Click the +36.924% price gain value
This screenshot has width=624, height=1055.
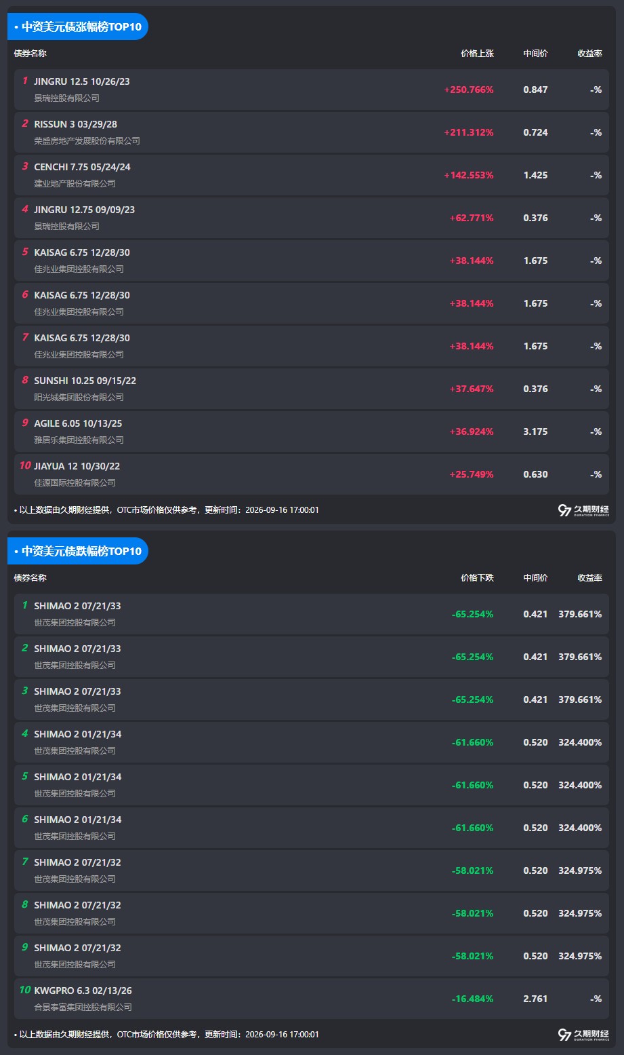472,431
